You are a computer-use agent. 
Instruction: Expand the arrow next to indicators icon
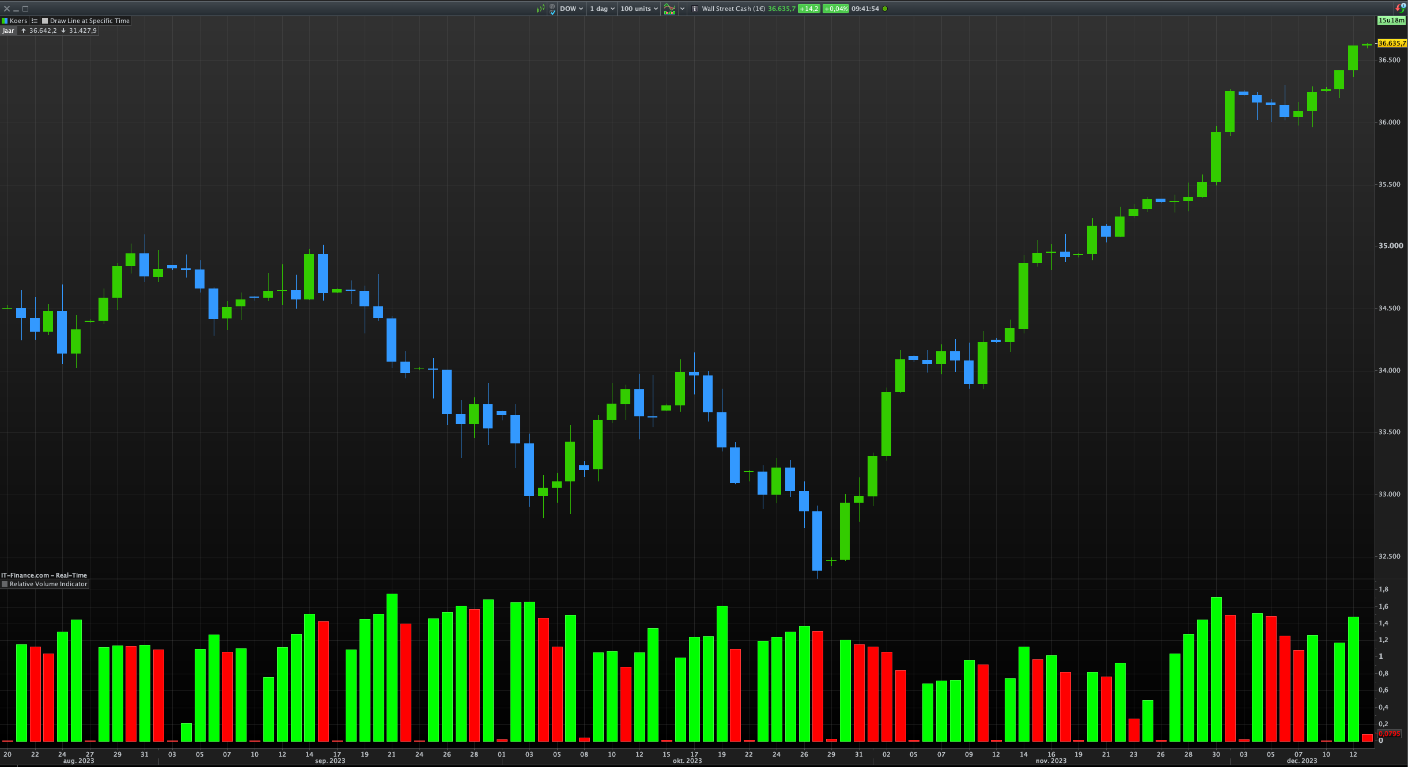682,9
